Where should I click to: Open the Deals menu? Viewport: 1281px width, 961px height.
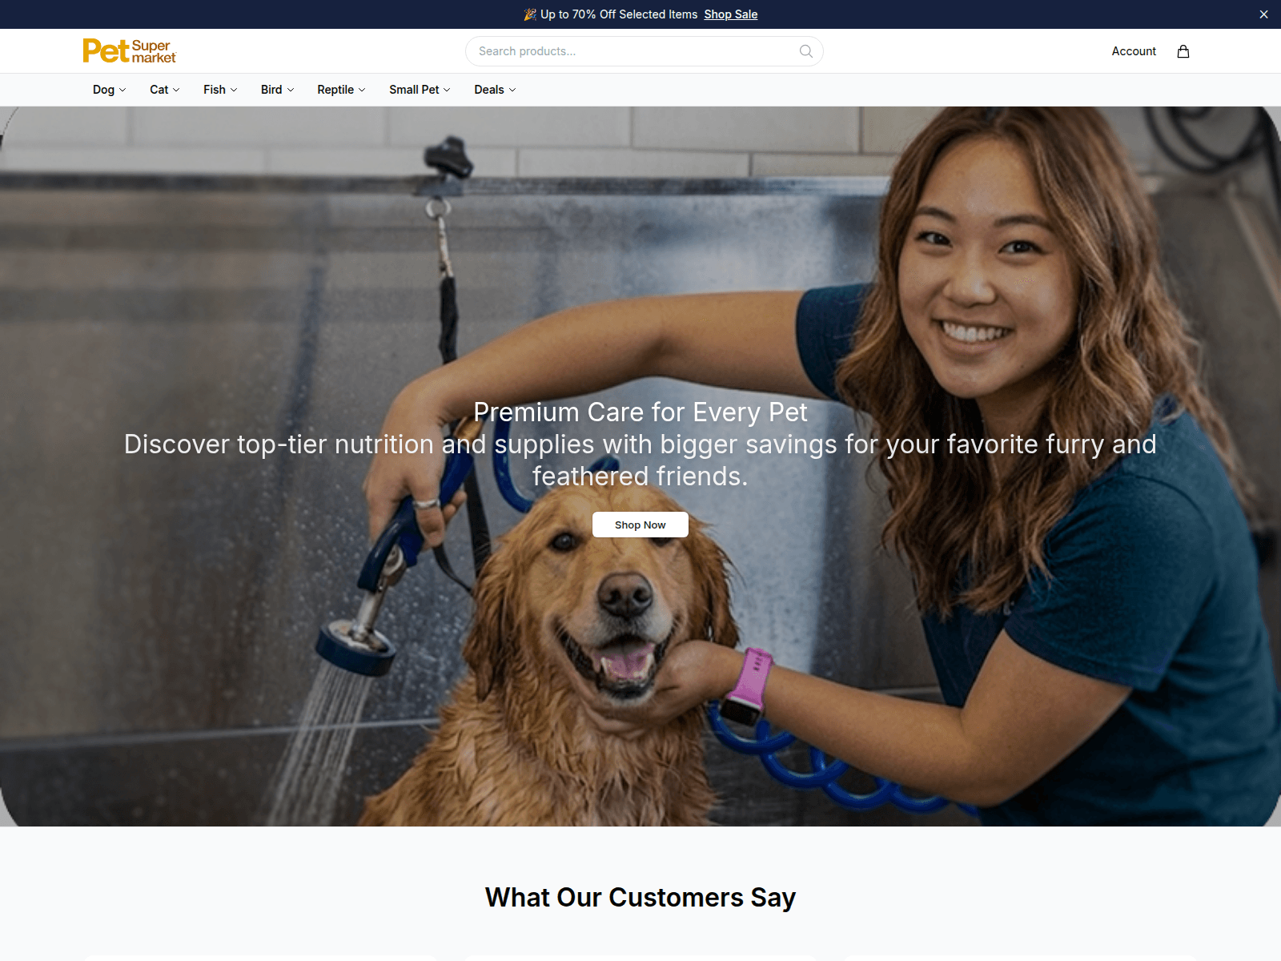[x=495, y=90]
